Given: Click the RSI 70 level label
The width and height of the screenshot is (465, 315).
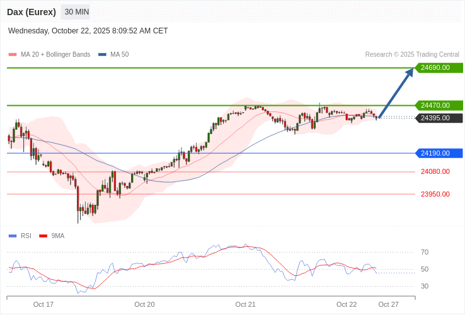Looking at the screenshot, I should click(x=425, y=252).
